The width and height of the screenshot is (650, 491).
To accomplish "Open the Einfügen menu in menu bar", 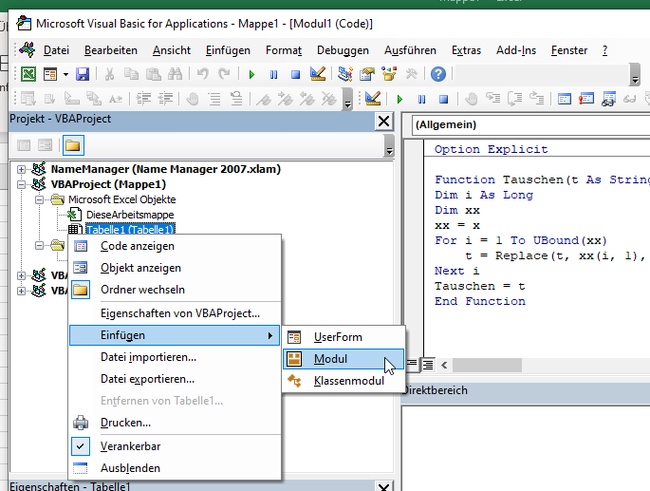I will point(228,50).
